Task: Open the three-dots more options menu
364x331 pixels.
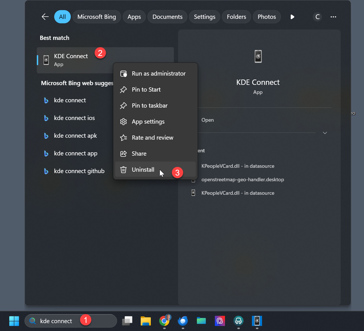Action: (333, 17)
